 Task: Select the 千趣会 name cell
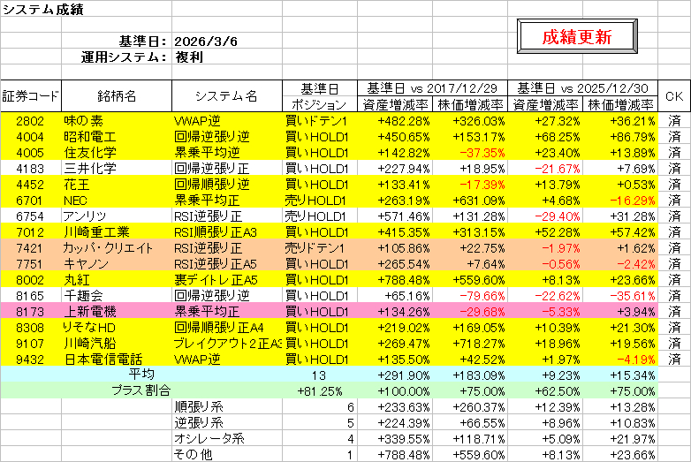pos(117,295)
